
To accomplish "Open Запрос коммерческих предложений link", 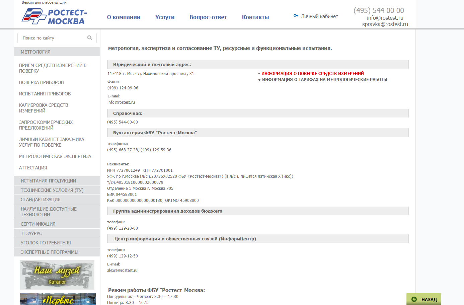I will coord(46,125).
